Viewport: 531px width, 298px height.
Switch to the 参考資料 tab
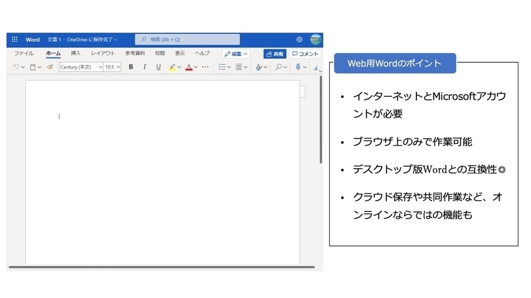(135, 54)
